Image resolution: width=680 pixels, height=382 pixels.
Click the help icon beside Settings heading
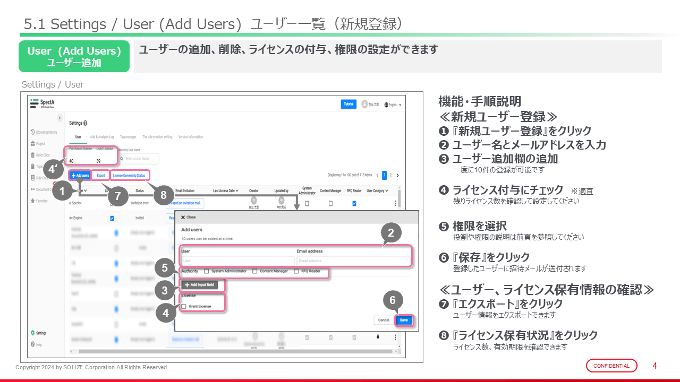[86, 123]
